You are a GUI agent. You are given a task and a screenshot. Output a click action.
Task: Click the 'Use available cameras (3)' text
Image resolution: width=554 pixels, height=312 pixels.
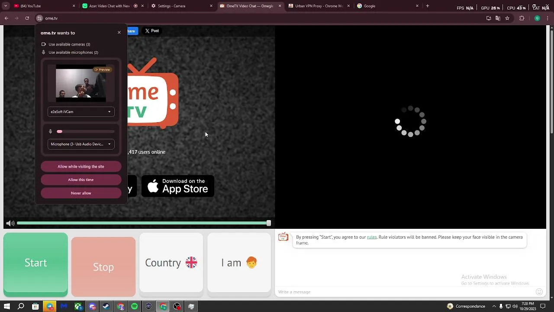69,44
